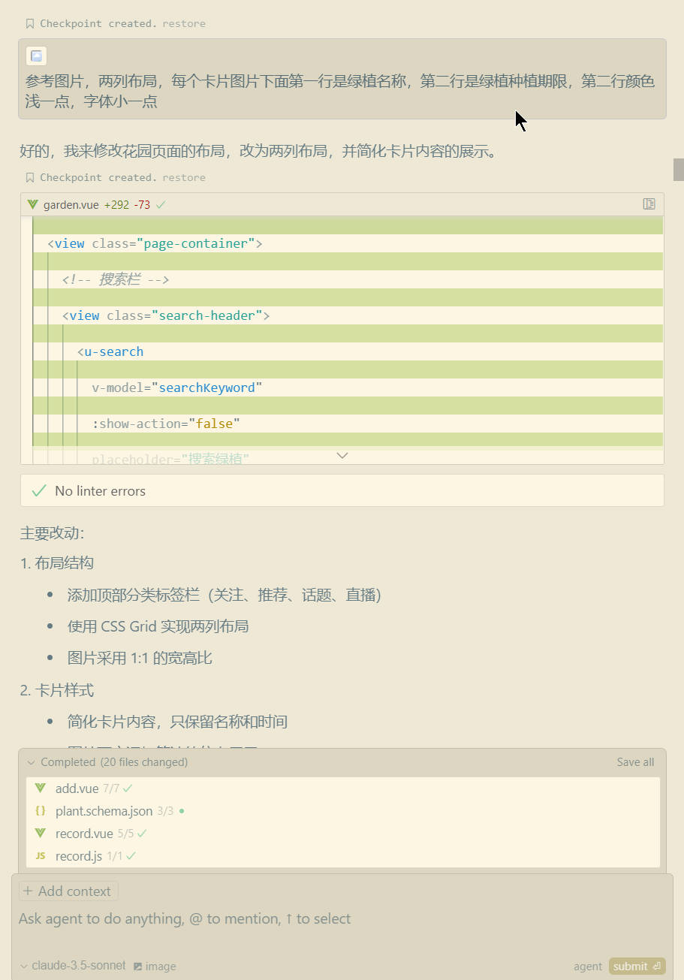The image size is (684, 980).
Task: Collapse the Completed files changed section
Action: coord(31,761)
